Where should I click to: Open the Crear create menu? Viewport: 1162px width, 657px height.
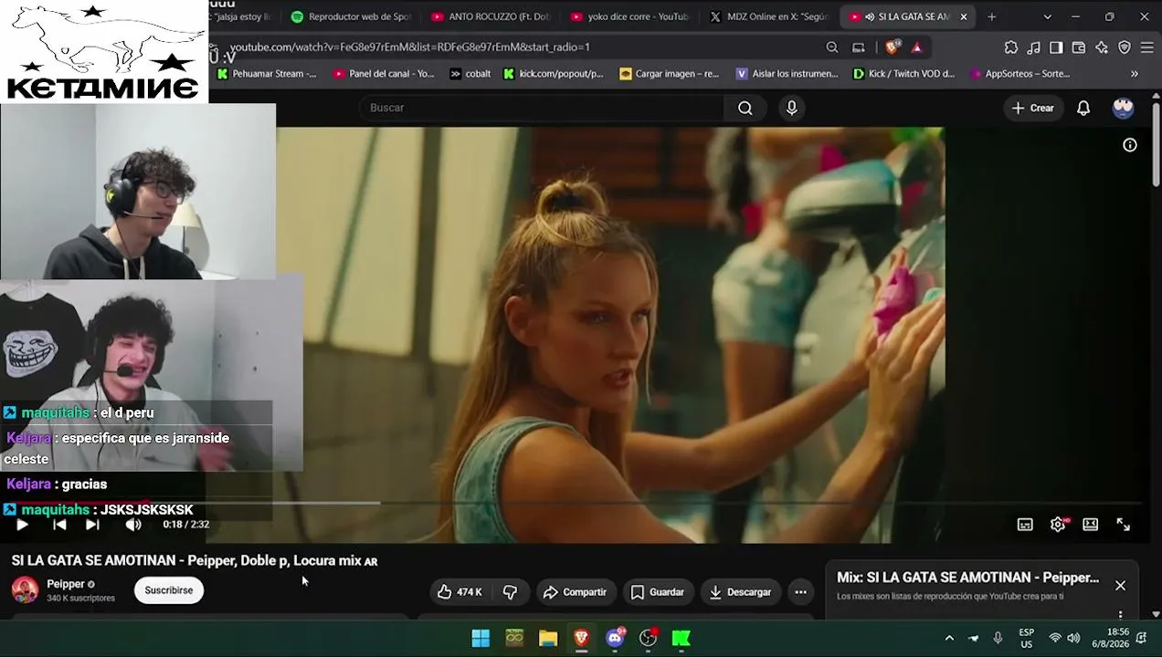click(1033, 108)
